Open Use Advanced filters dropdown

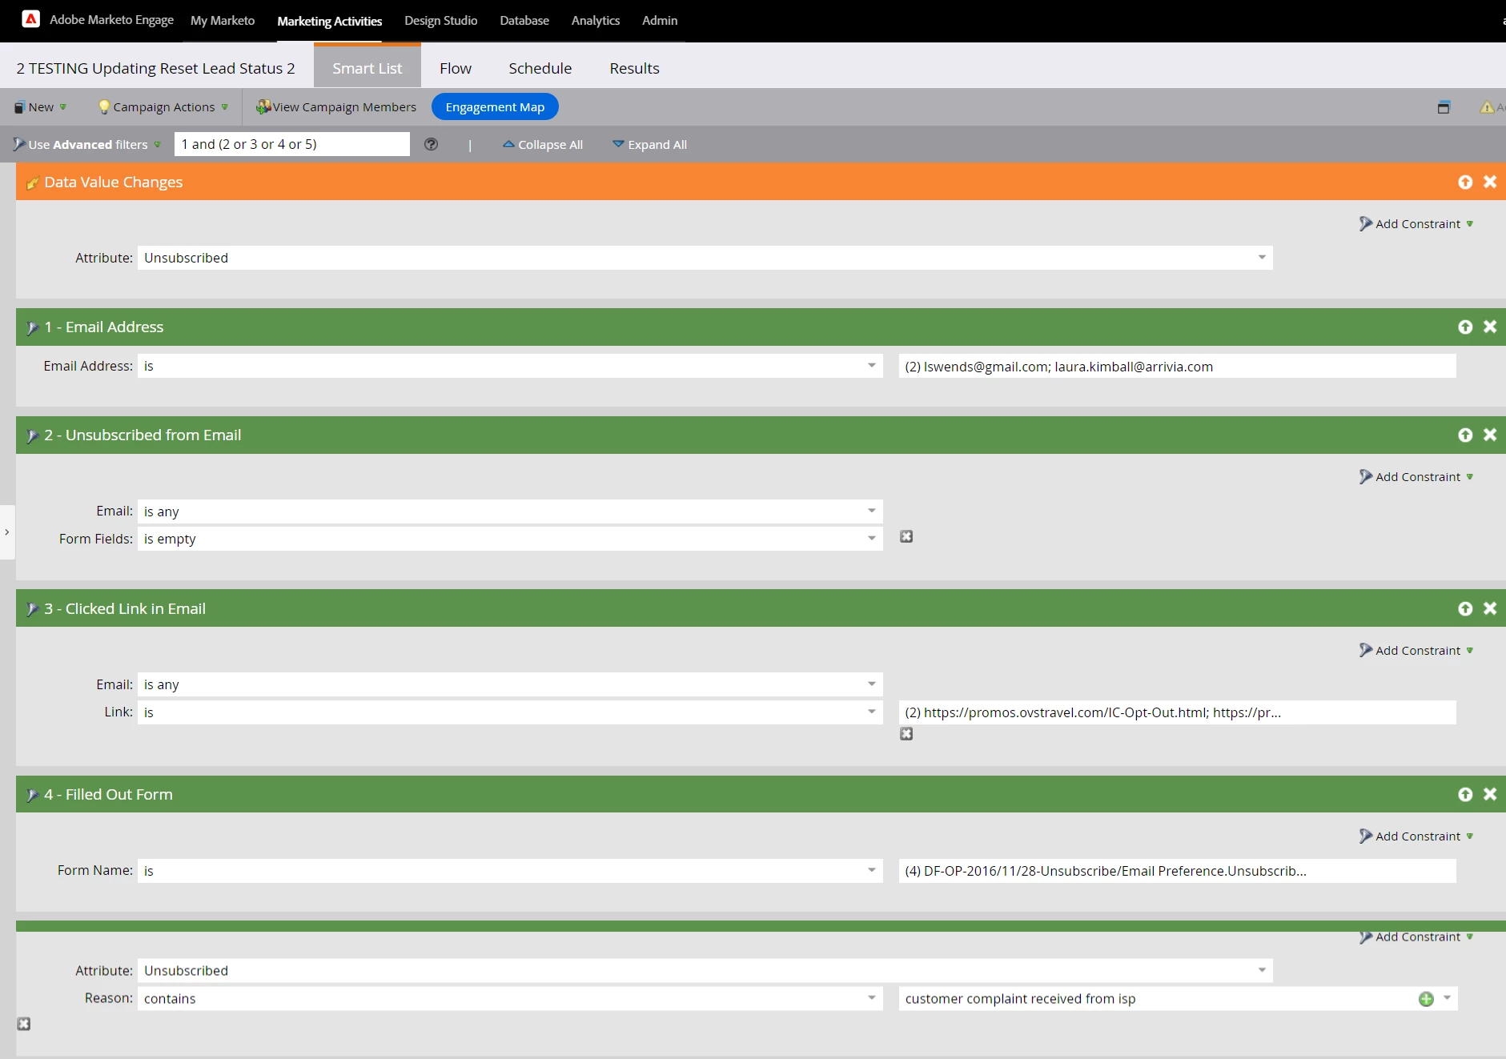click(x=87, y=145)
